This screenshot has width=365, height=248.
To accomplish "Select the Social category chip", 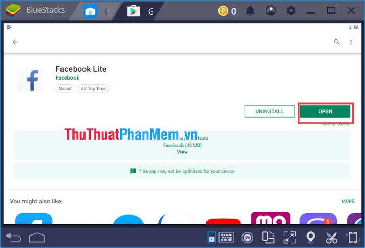I will click(x=65, y=88).
